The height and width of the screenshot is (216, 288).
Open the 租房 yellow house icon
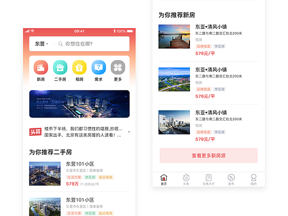pos(79,67)
